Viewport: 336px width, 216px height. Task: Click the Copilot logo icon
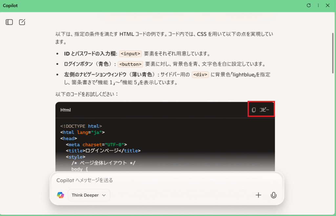point(60,195)
